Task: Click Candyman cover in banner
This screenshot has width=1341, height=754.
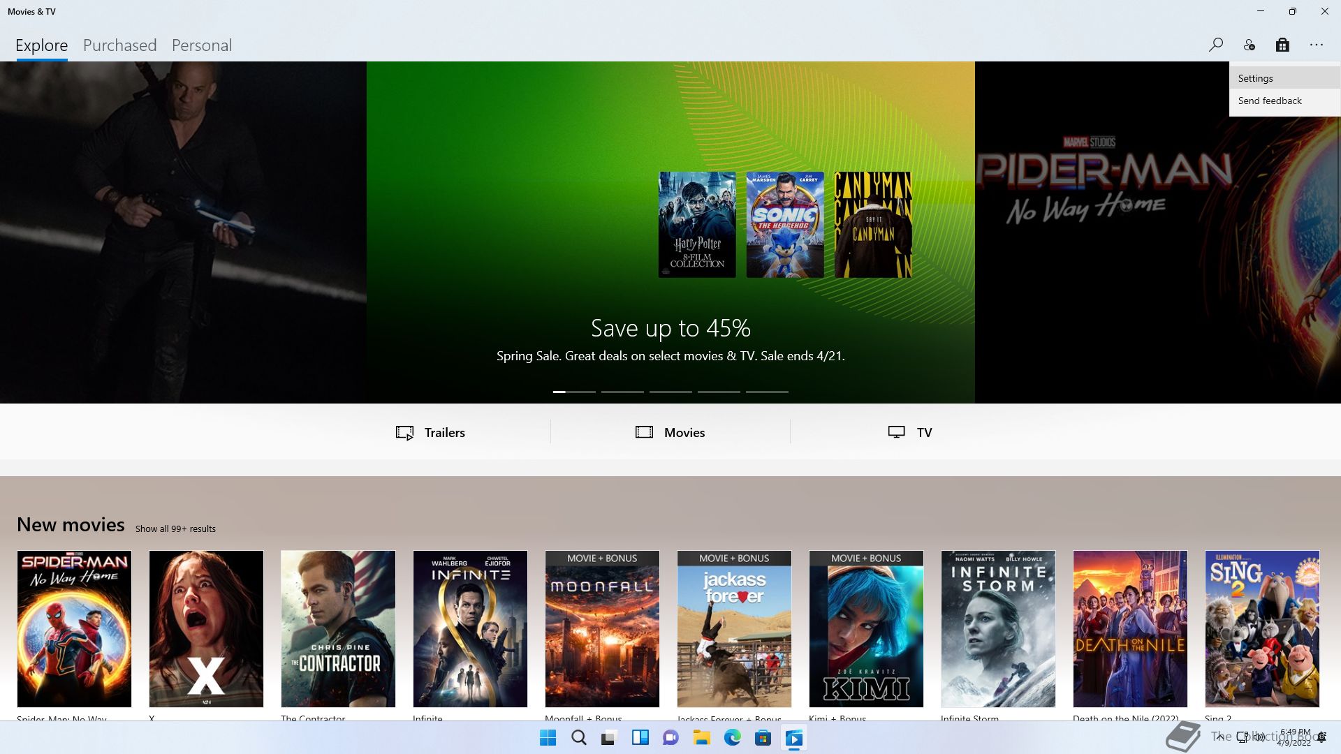Action: click(873, 225)
